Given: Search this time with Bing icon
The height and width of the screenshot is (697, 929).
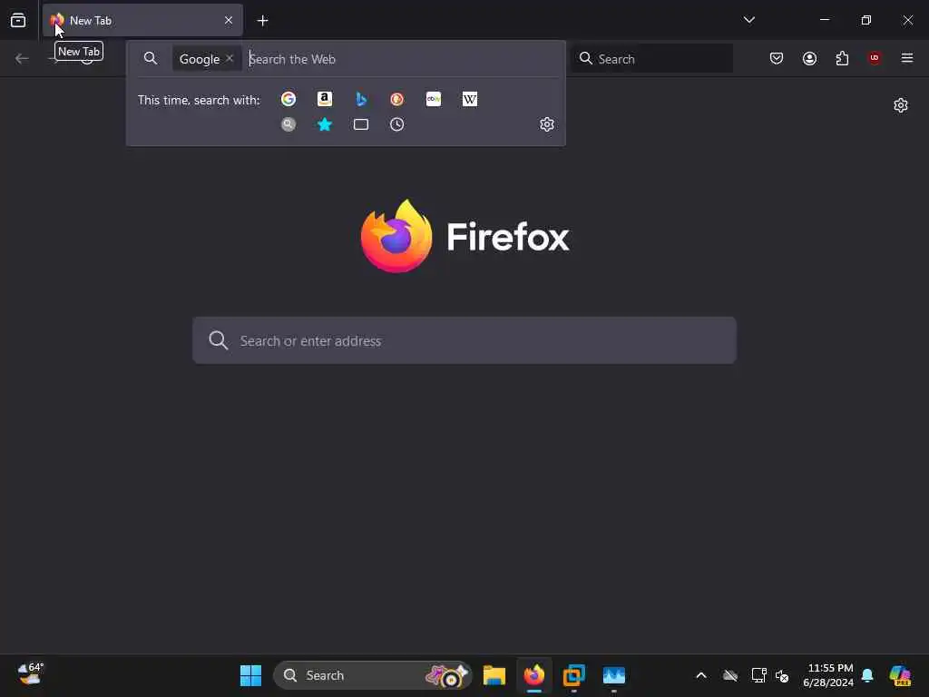Looking at the screenshot, I should point(361,99).
